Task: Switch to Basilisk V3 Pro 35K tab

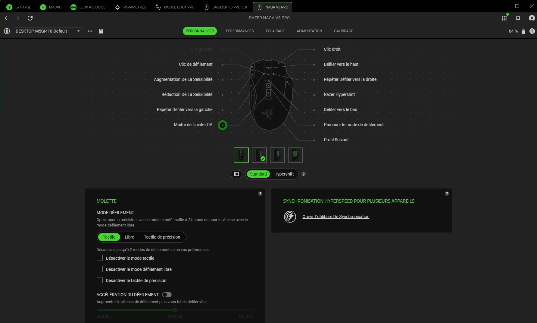Action: 226,7
